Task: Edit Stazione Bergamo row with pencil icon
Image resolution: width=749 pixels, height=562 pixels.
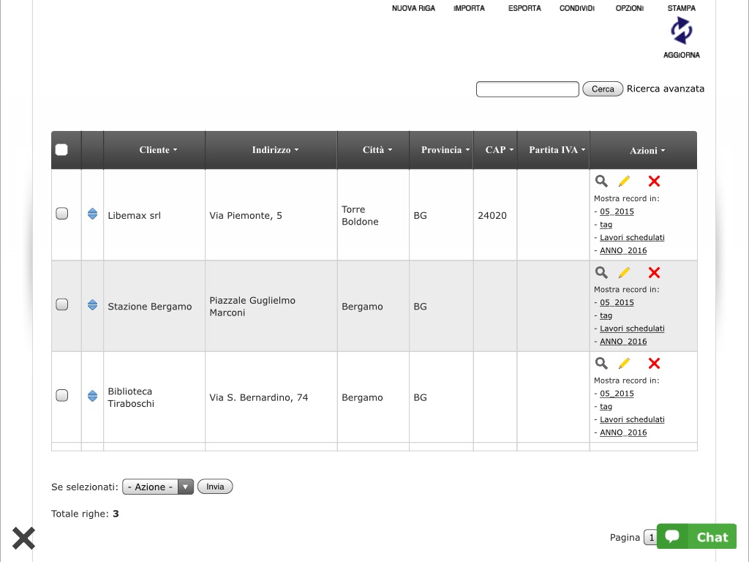Action: click(x=624, y=272)
